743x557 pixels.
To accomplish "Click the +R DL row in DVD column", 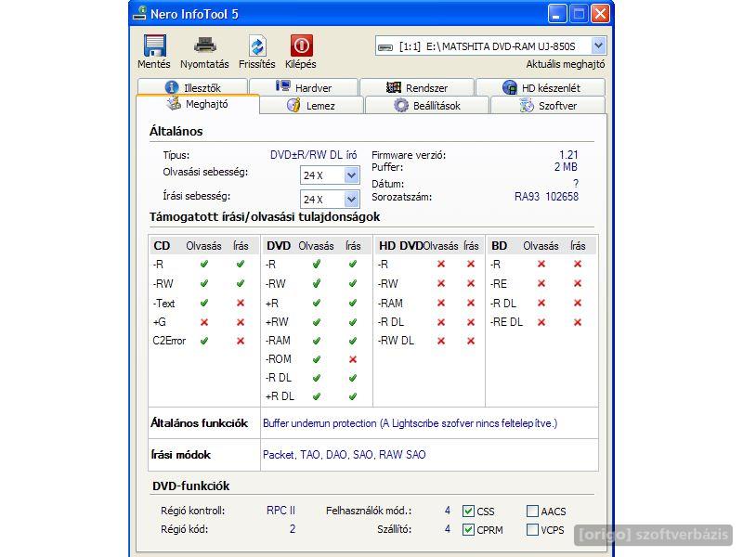I will pos(280,396).
